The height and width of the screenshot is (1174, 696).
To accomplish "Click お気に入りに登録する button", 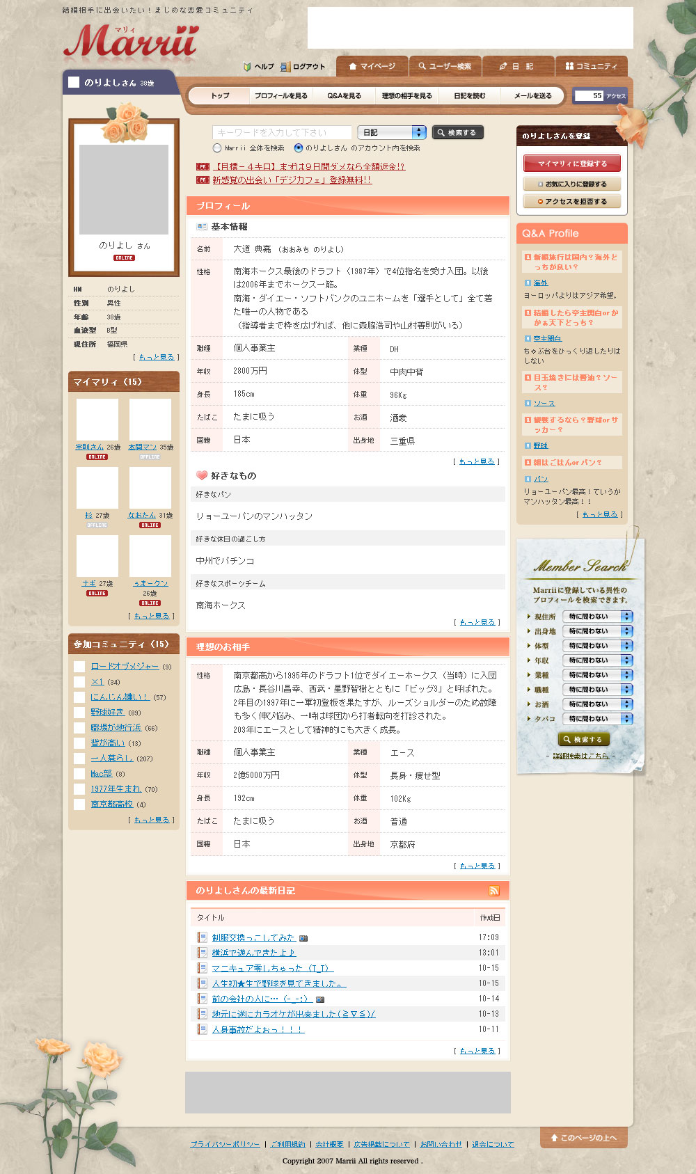I will pyautogui.click(x=572, y=184).
